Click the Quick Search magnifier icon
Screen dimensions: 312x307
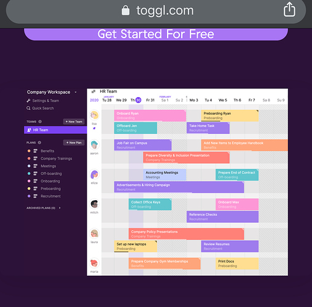coord(28,108)
